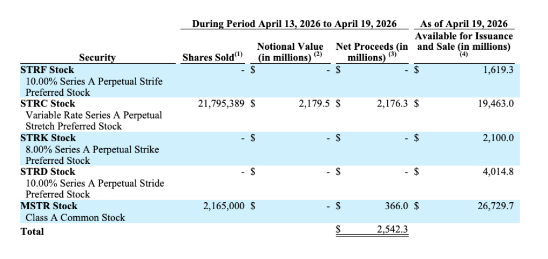548x259 pixels.
Task: Select '10.00% Series A Perpetual Strife' description text
Action: 94,81
